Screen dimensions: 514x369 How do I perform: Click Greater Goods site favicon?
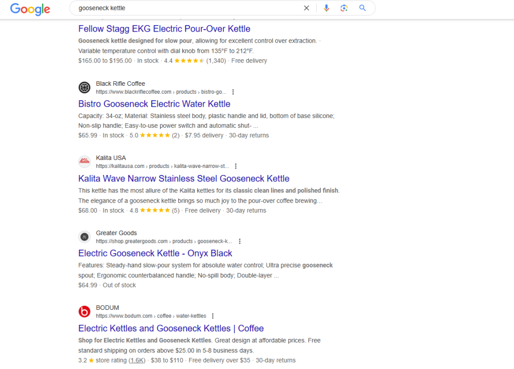84,237
